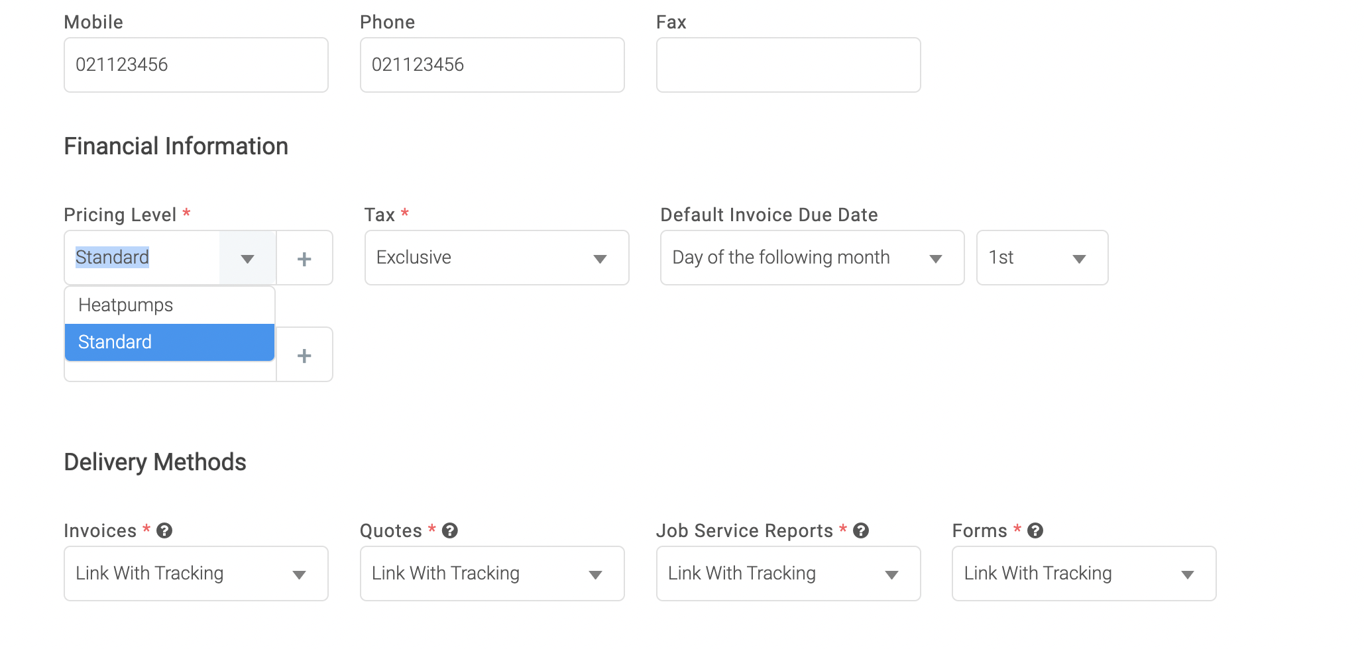The height and width of the screenshot is (649, 1364).
Task: Open the Tax Exclusive dropdown
Action: tap(496, 258)
